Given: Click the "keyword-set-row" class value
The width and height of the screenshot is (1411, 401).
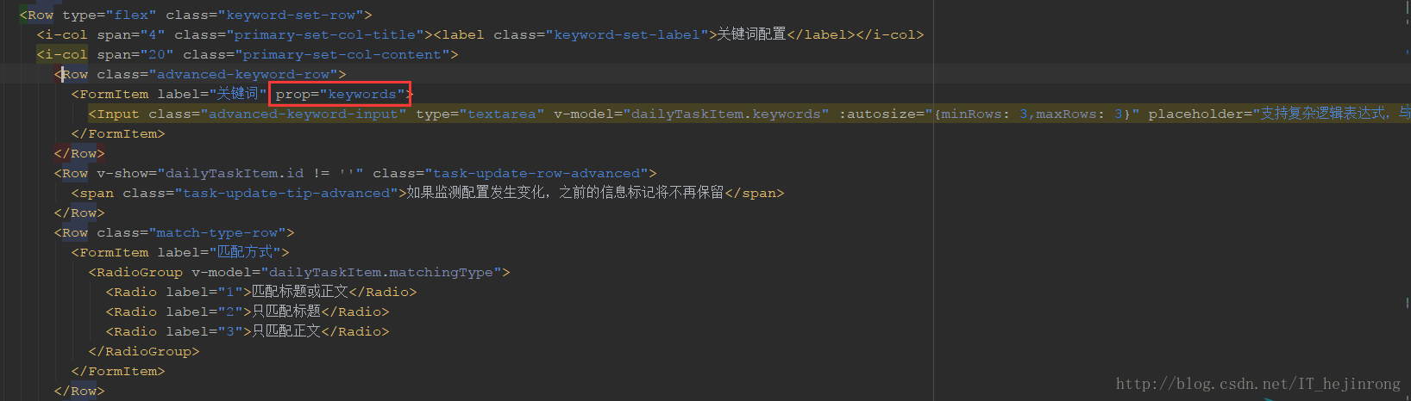Looking at the screenshot, I should tap(295, 15).
